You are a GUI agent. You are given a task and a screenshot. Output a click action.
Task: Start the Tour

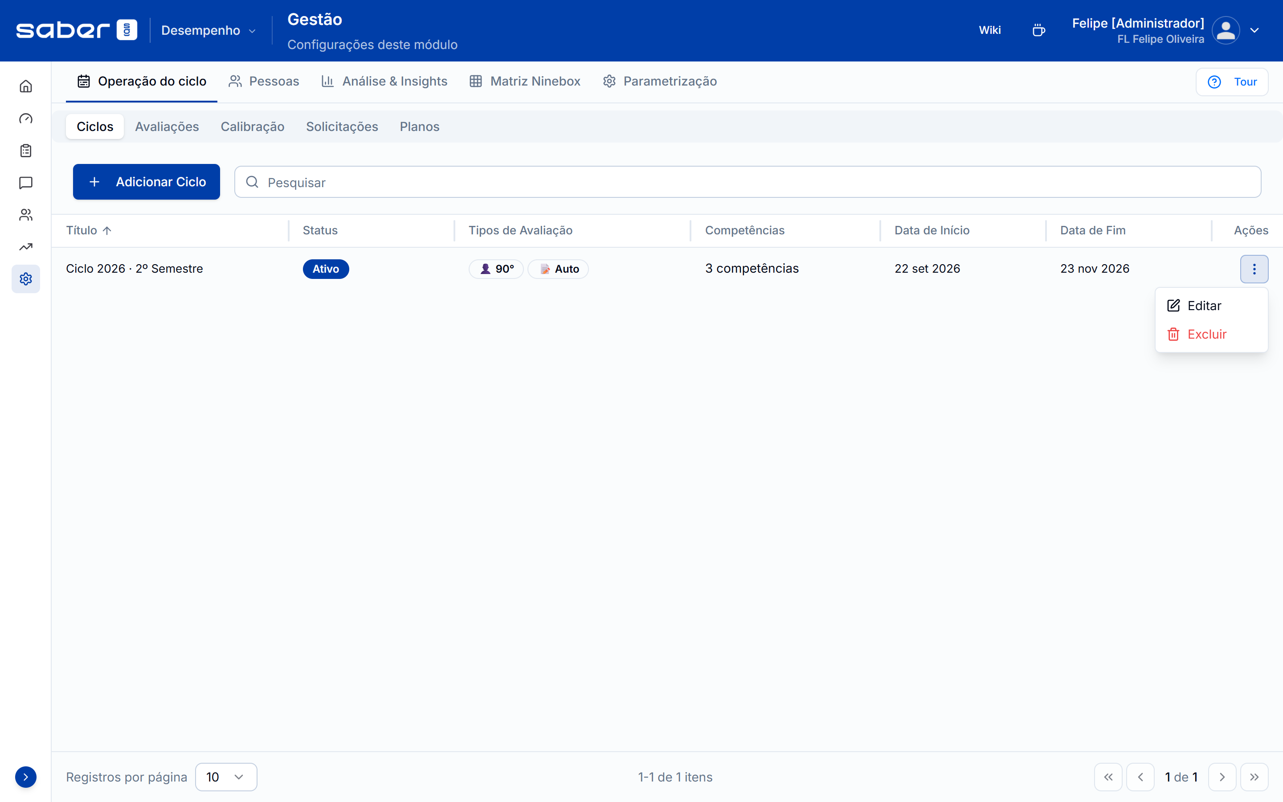(1232, 82)
